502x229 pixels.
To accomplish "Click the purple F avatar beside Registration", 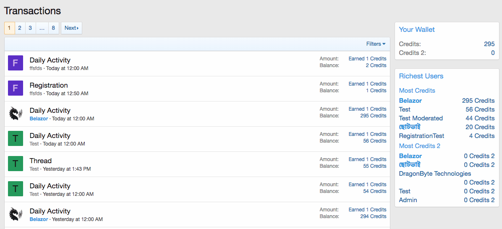I will pos(16,88).
